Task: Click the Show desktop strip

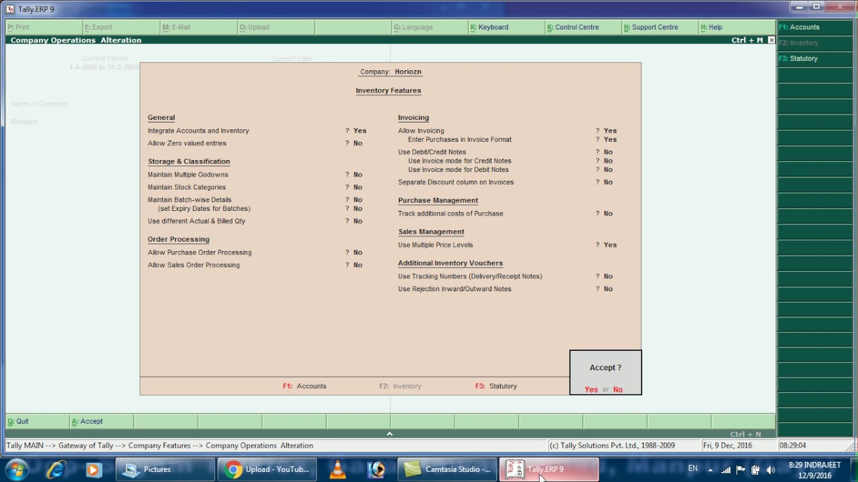Action: 853,470
